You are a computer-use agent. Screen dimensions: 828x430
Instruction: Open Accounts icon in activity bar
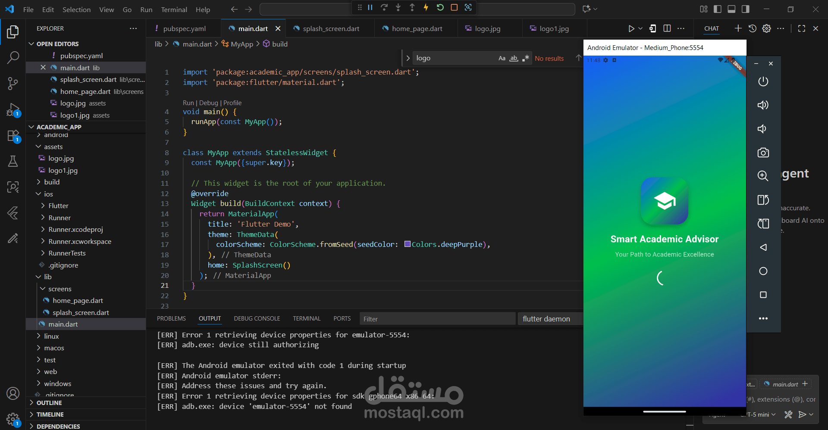[13, 393]
